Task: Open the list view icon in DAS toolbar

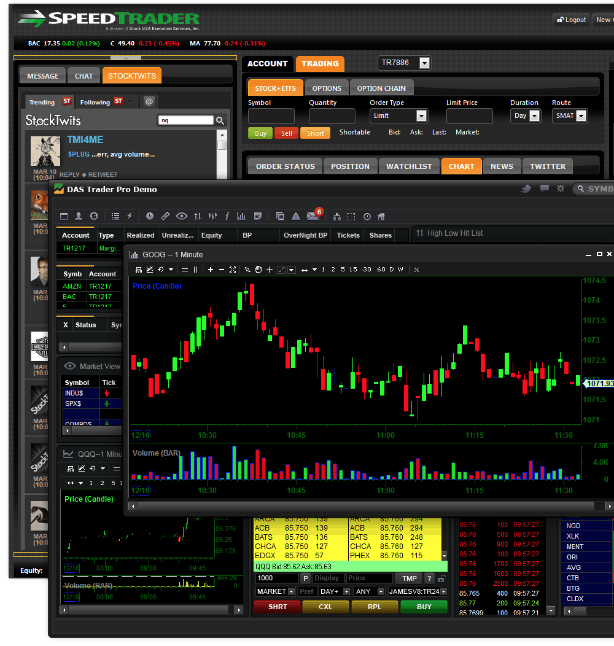Action: point(115,216)
